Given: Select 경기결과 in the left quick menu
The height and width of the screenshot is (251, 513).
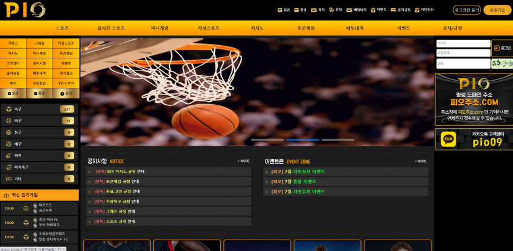Looking at the screenshot, I should pos(66,73).
